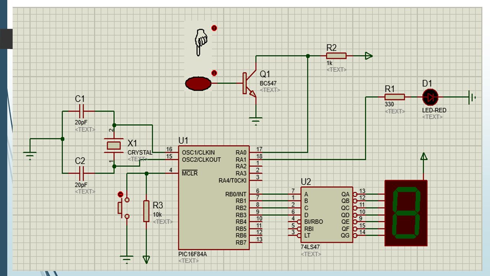Click the ground symbol below push button
Screen dimensions: 490x276
[x=127, y=259]
